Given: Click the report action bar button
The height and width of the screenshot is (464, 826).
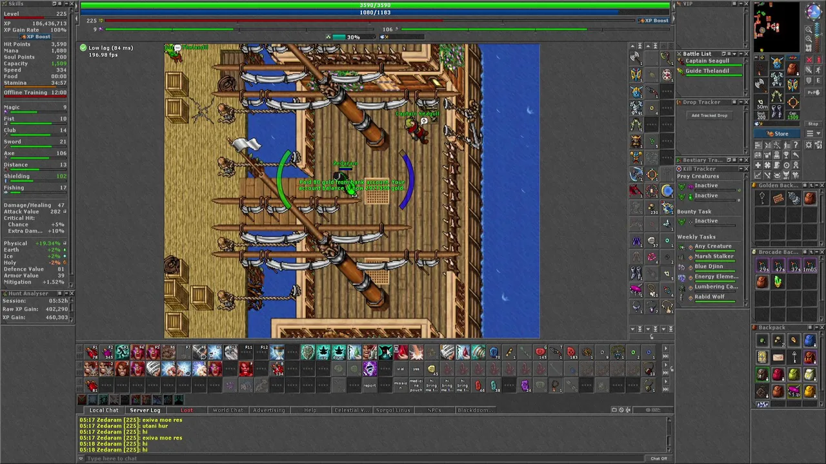Looking at the screenshot, I should [x=370, y=385].
